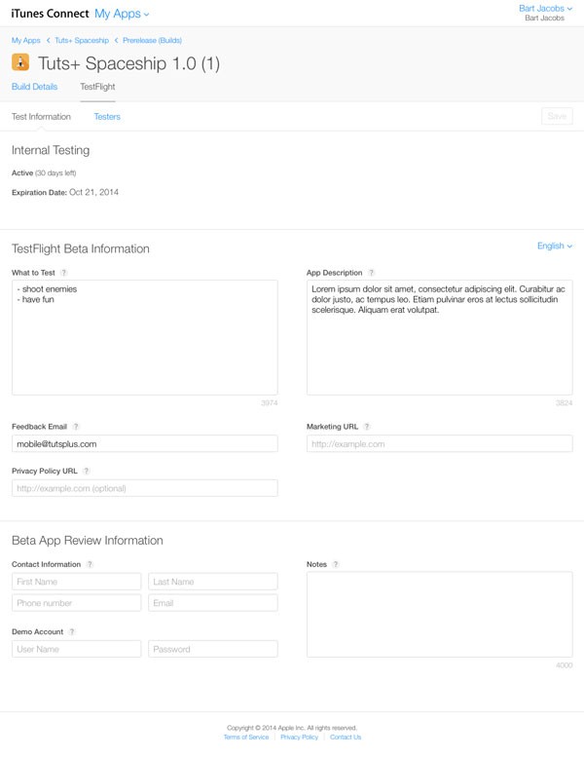Focus the demo account User Name field
The image size is (584, 758).
click(76, 649)
